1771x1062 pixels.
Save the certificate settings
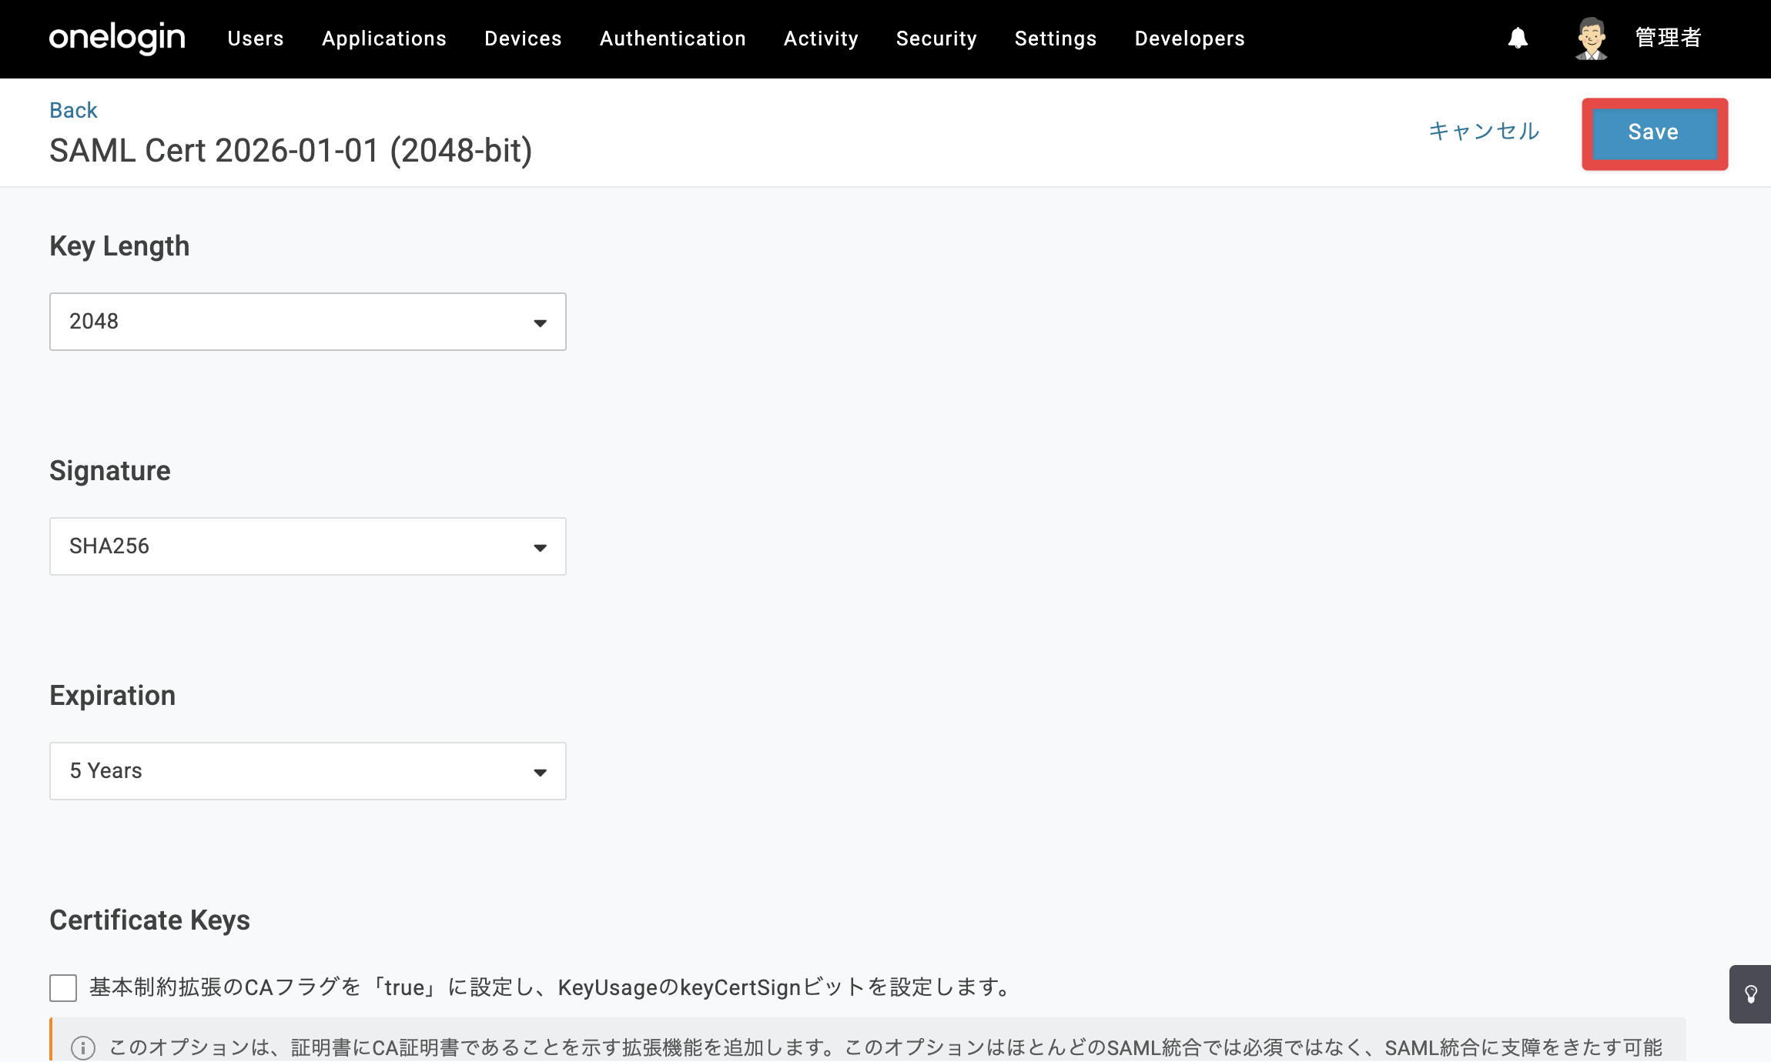1655,133
